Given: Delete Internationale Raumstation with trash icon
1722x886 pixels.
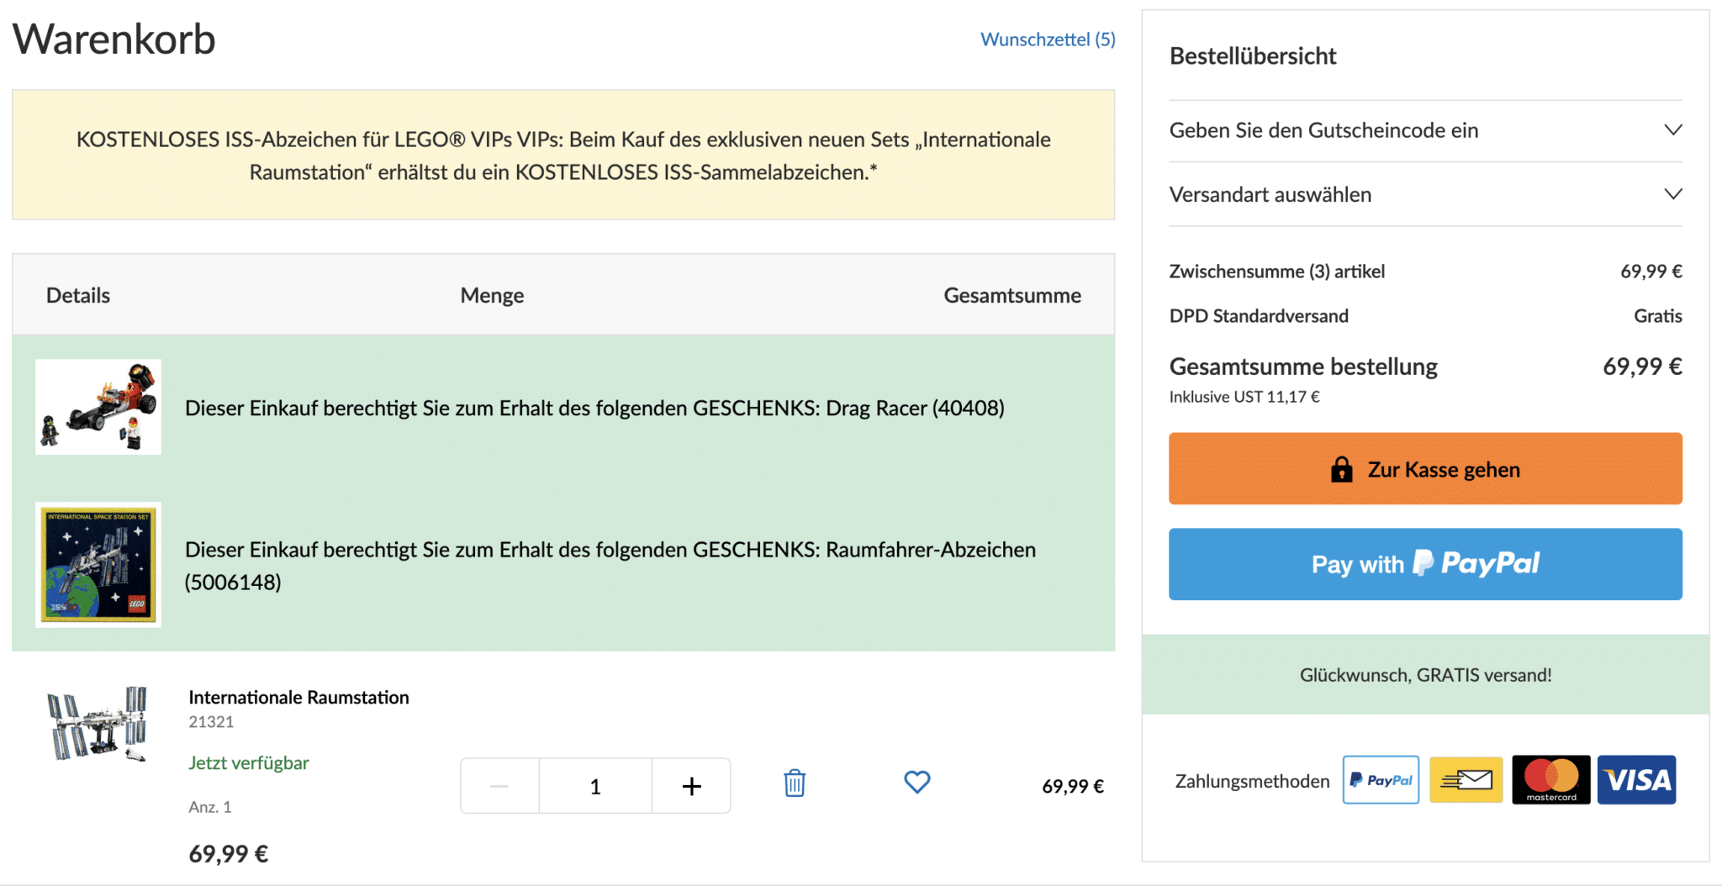Looking at the screenshot, I should pos(795,783).
